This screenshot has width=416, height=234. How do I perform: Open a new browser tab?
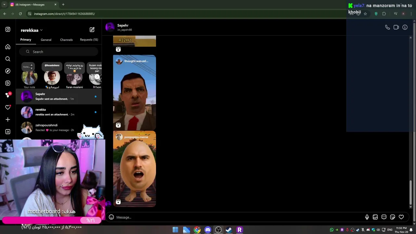tap(63, 5)
